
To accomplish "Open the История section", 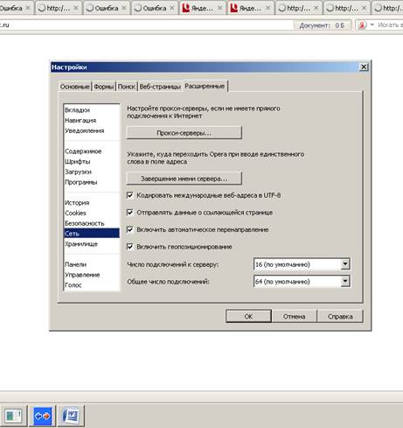I will [x=92, y=202].
